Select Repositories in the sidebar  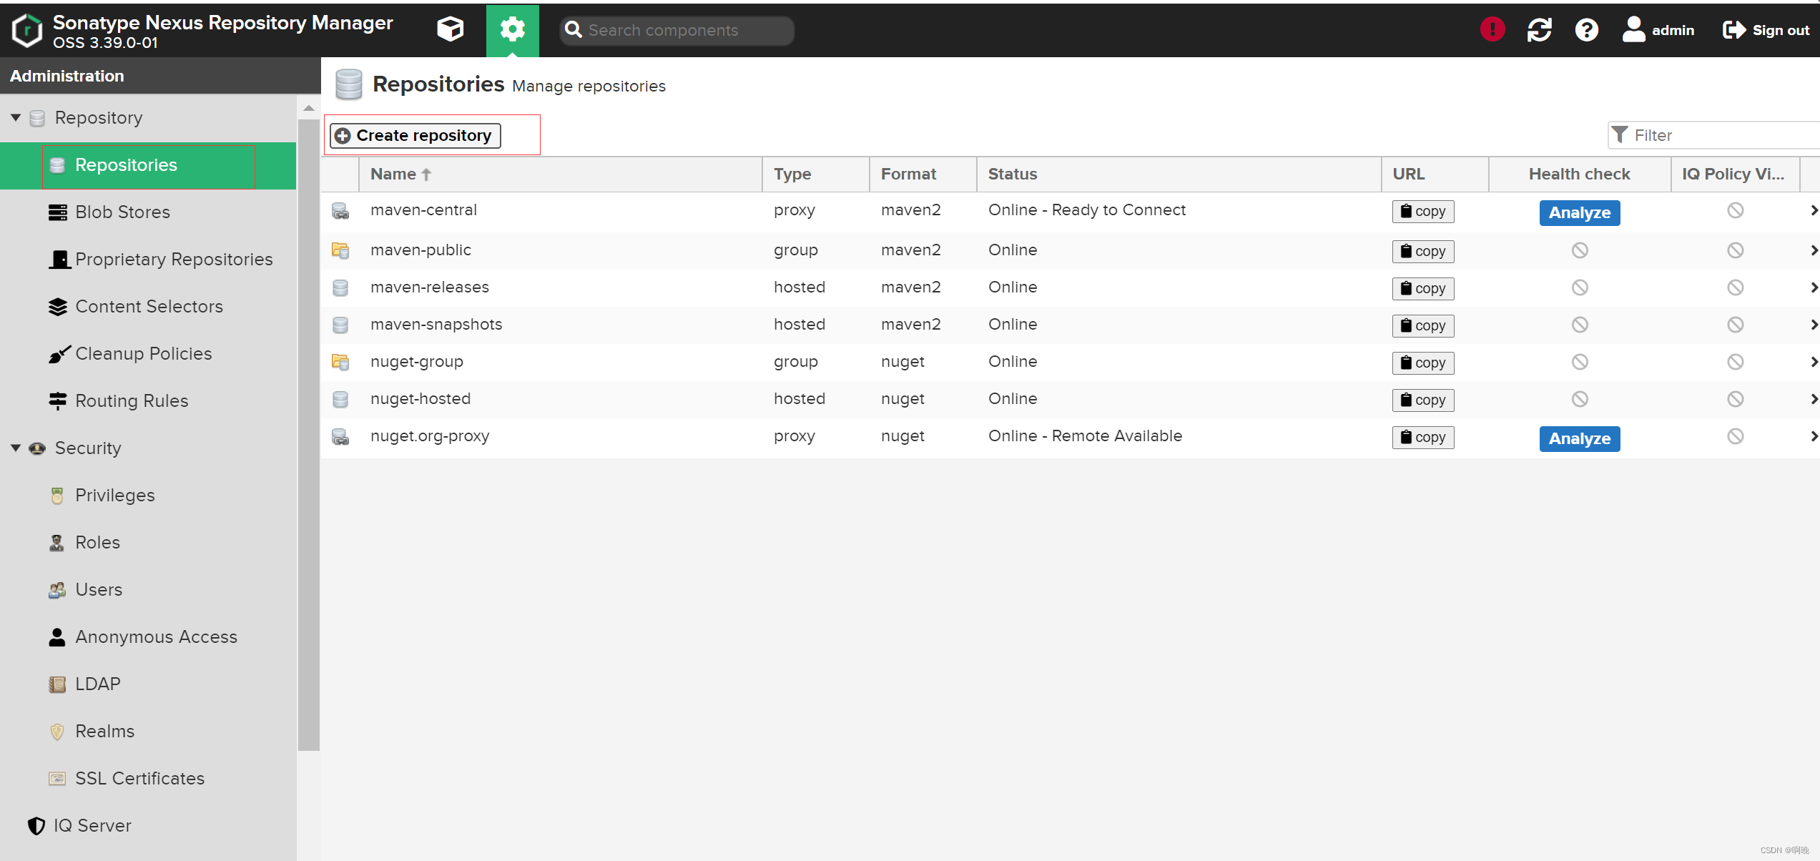(148, 165)
